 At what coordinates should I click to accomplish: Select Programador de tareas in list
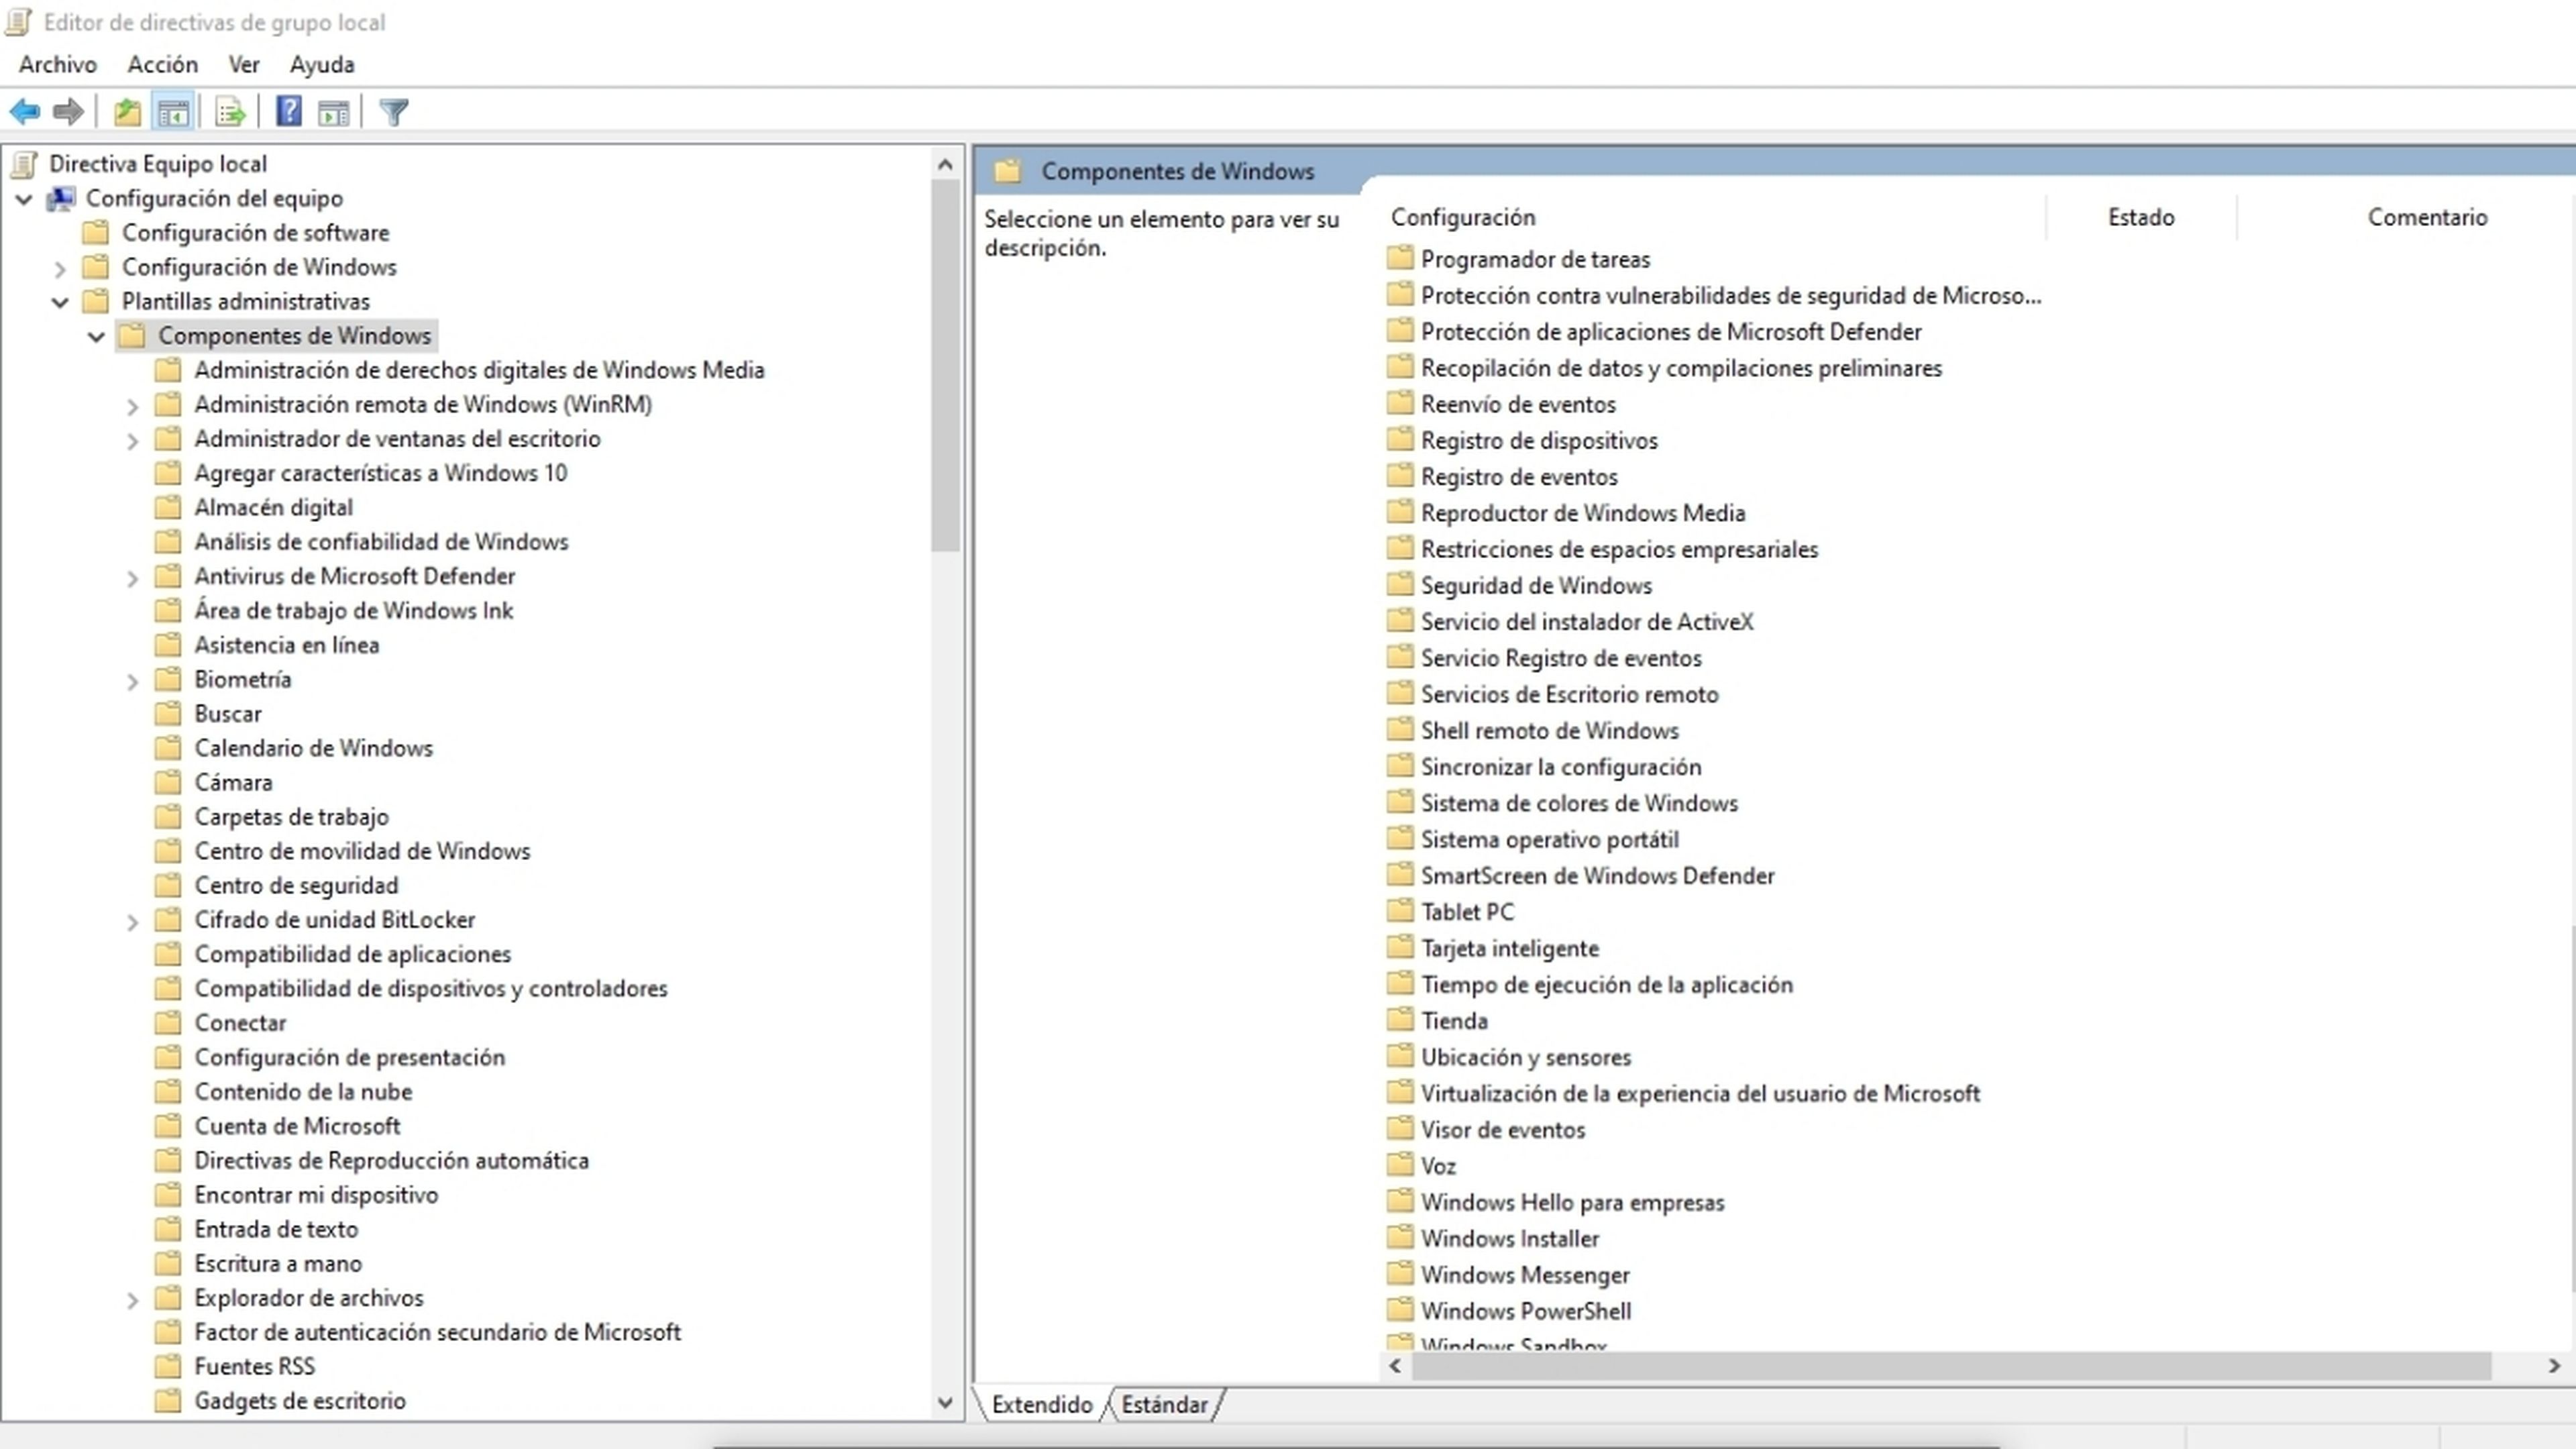[1535, 259]
